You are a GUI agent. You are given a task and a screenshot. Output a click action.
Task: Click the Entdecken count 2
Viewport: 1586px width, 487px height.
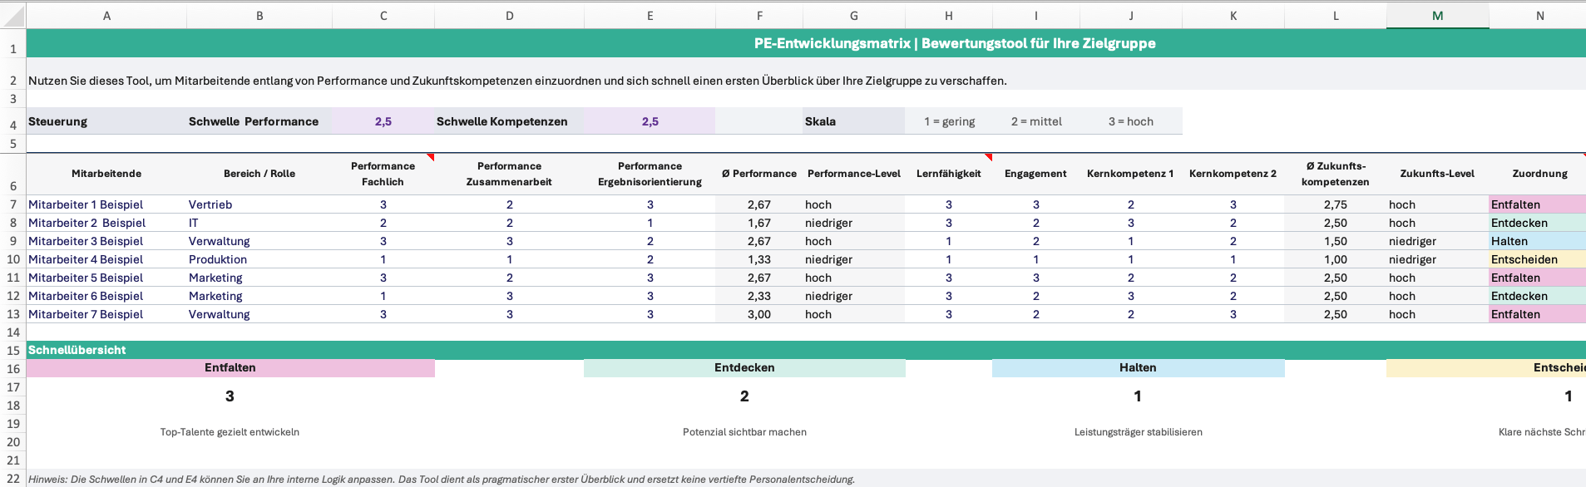[744, 396]
